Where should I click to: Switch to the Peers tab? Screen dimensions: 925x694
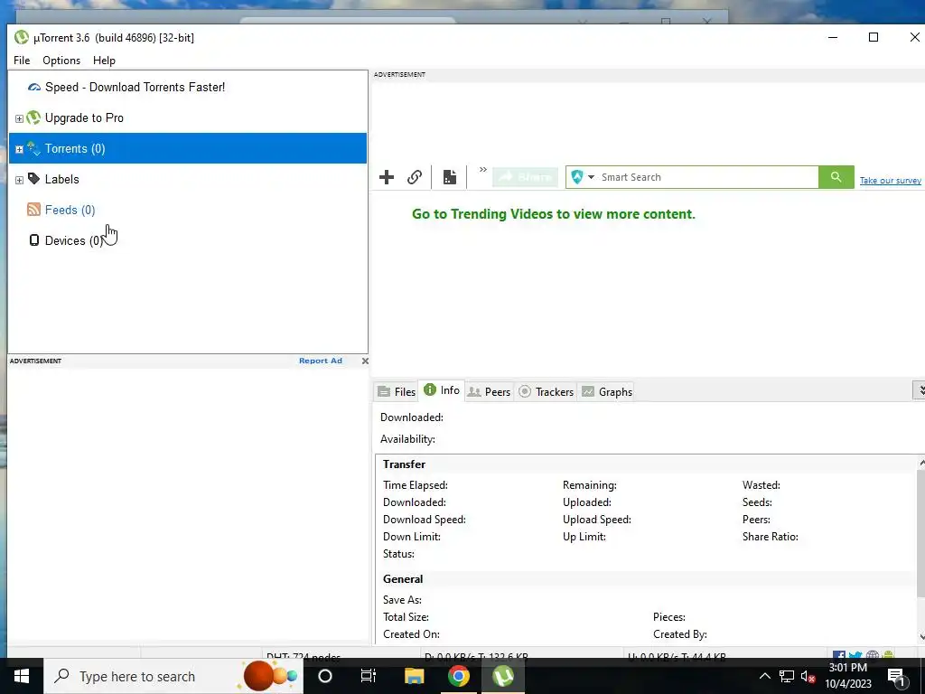489,392
